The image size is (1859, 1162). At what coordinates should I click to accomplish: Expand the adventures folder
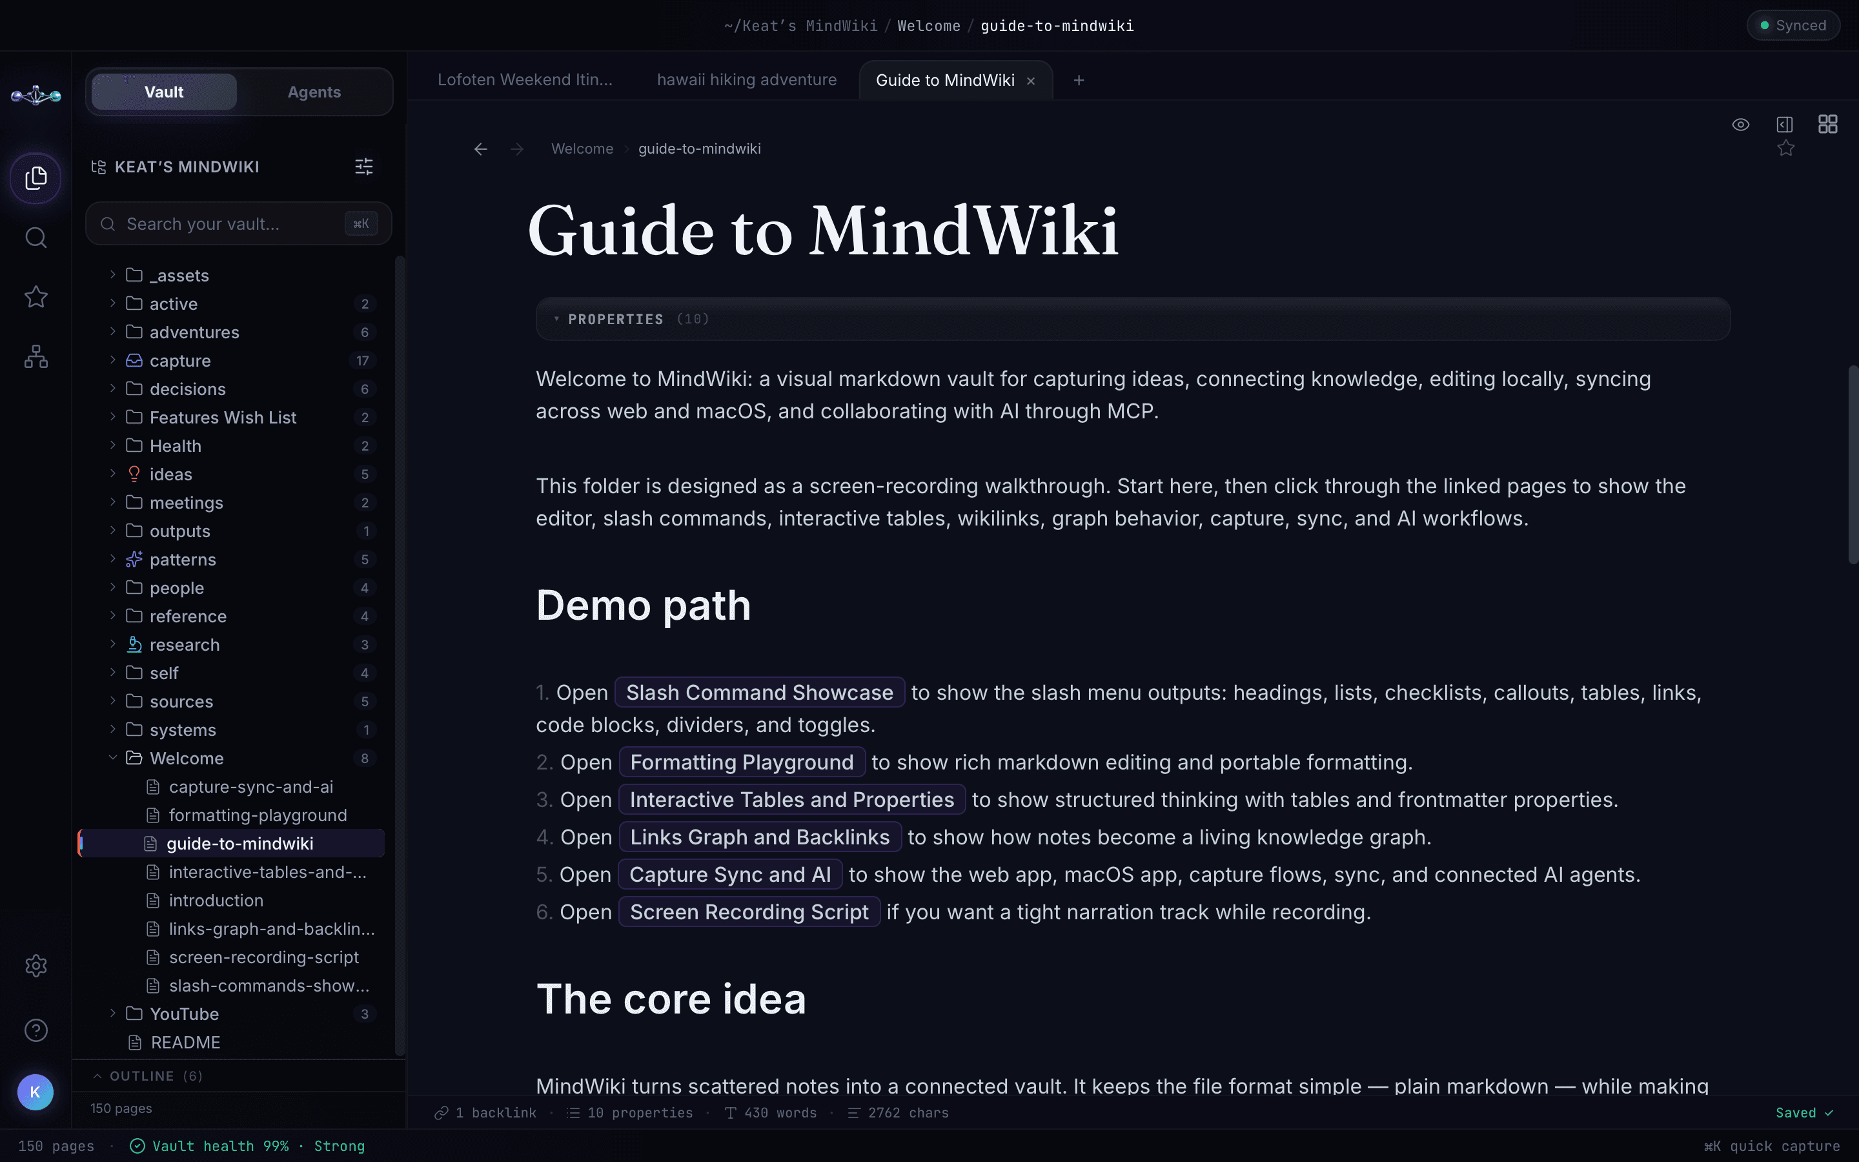tap(112, 331)
